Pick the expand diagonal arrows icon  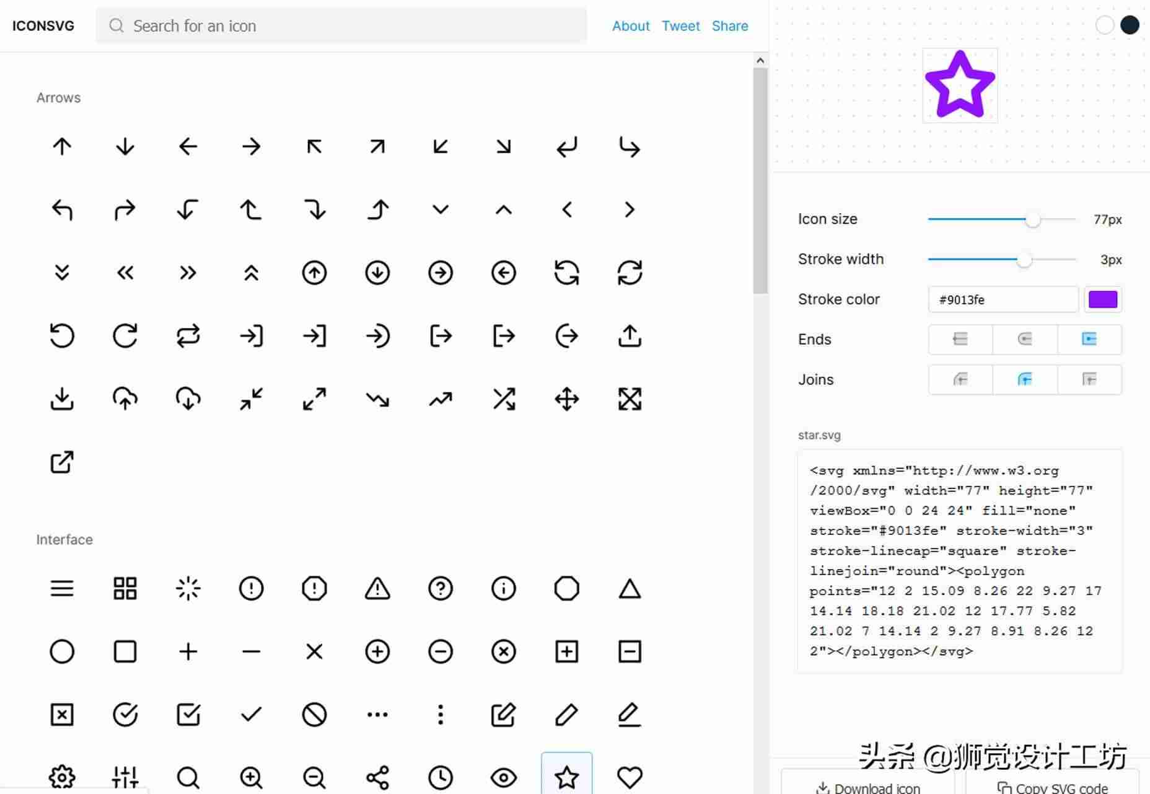(x=314, y=399)
